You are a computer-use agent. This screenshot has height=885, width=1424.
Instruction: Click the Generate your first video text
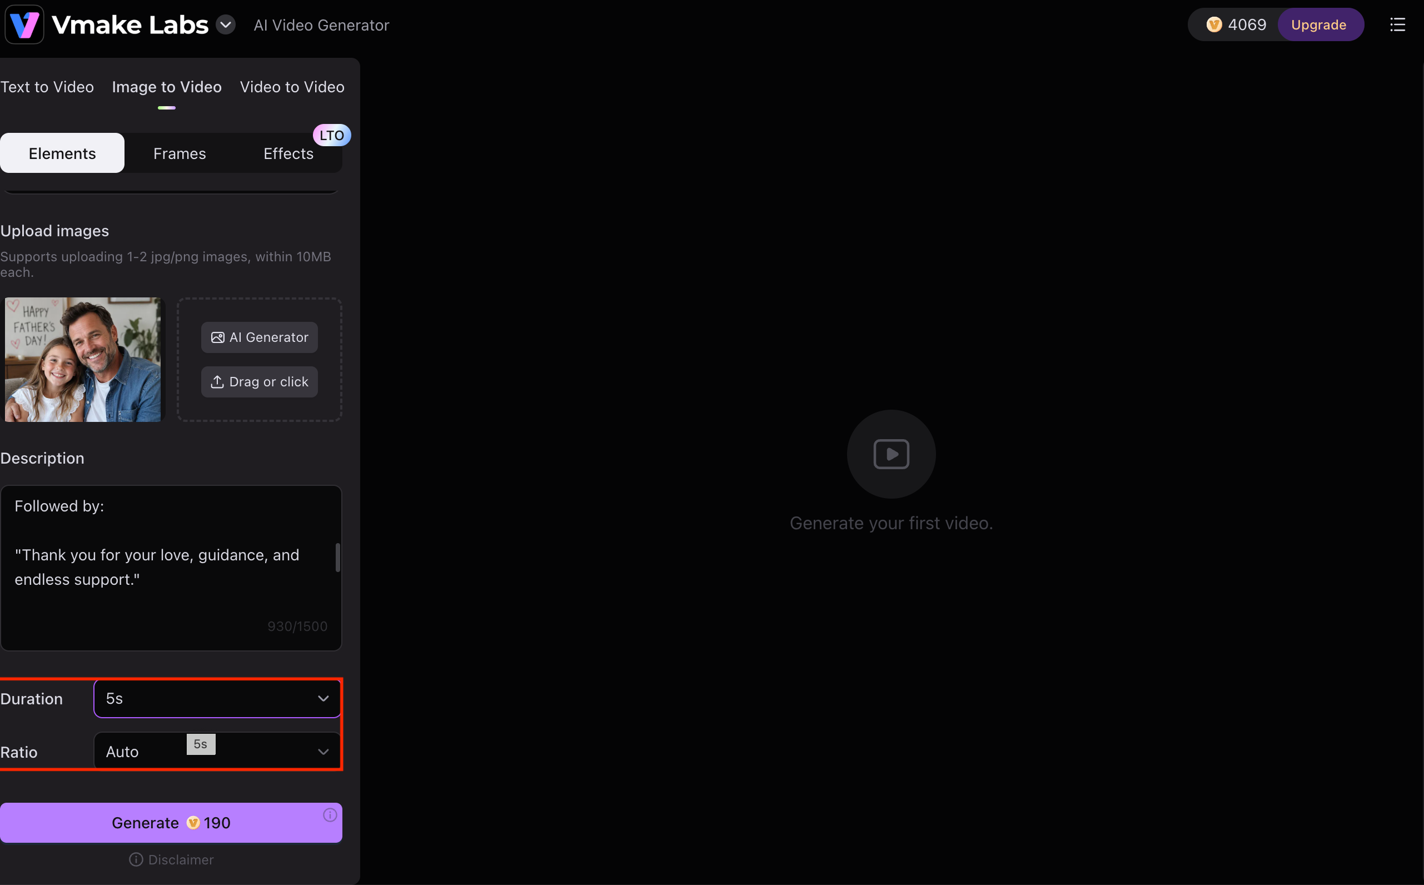click(x=891, y=523)
